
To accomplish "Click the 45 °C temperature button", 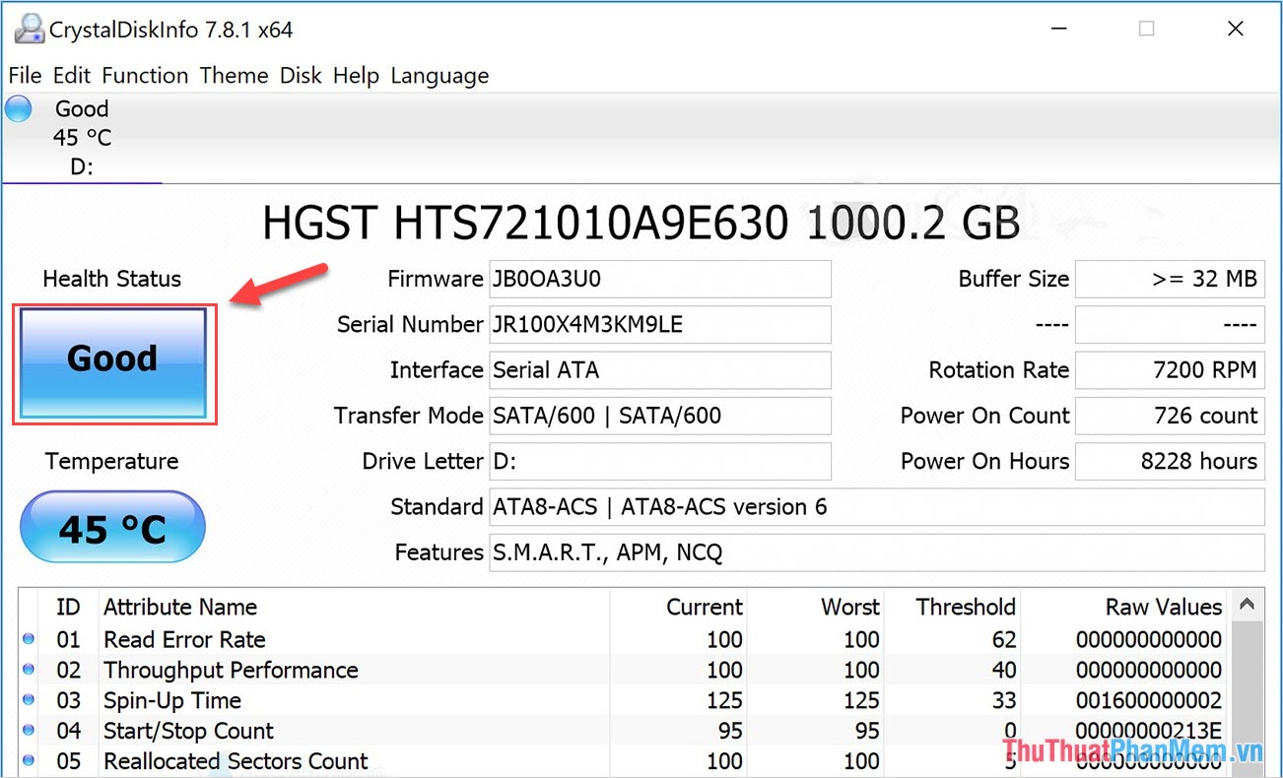I will pyautogui.click(x=111, y=528).
